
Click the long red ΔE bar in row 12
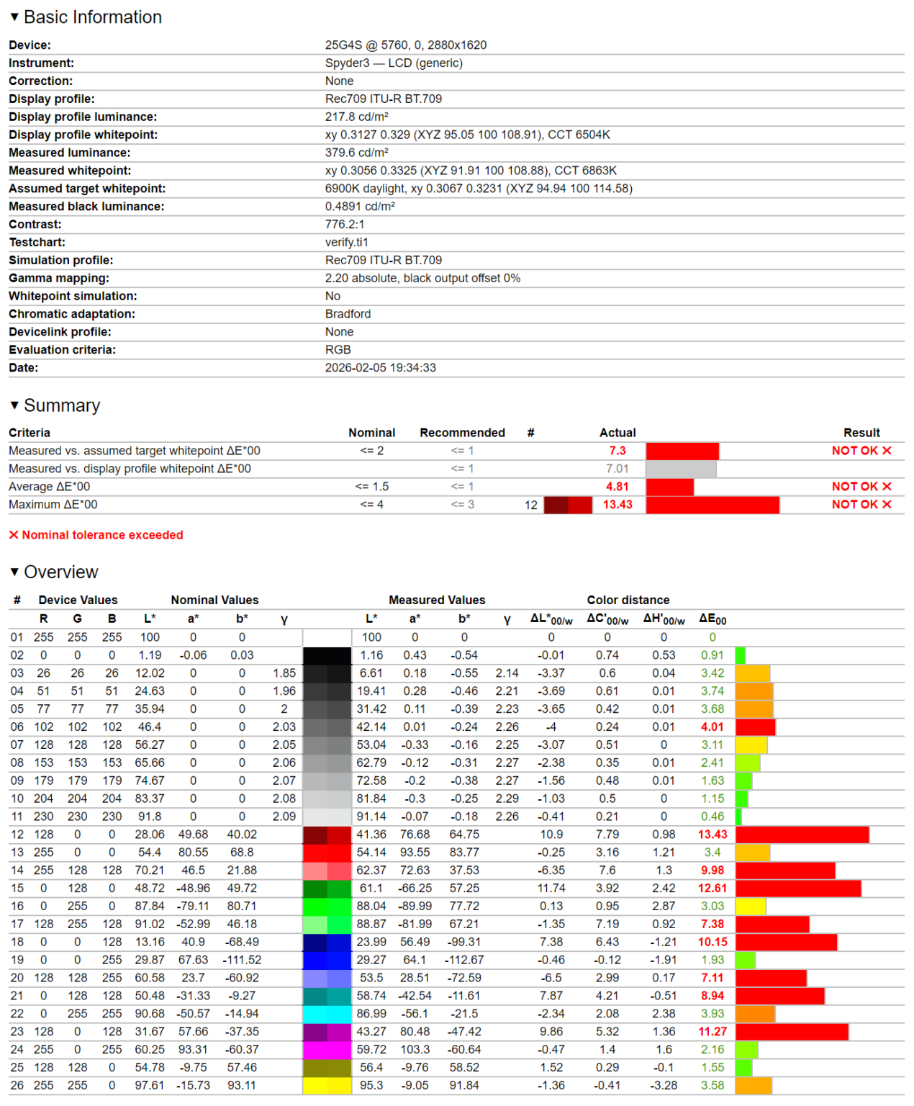point(802,835)
